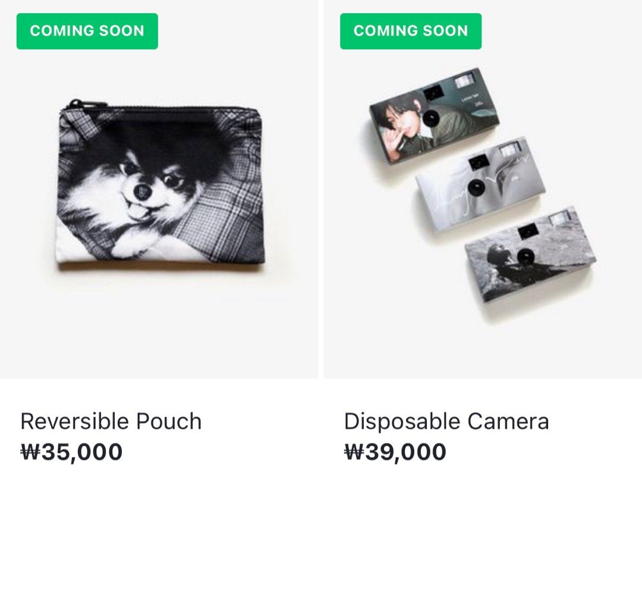The image size is (642, 613).
Task: Select the top camera with the portrait photo
Action: click(x=435, y=116)
